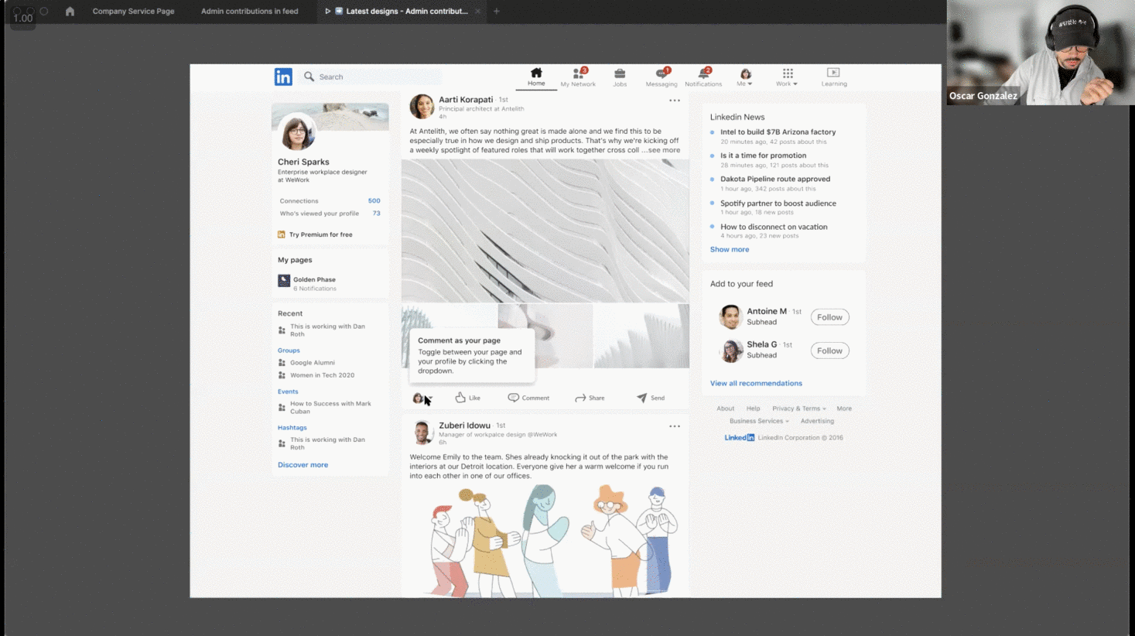1135x636 pixels.
Task: Open the more options on Zuberi Idowu's post
Action: (675, 426)
